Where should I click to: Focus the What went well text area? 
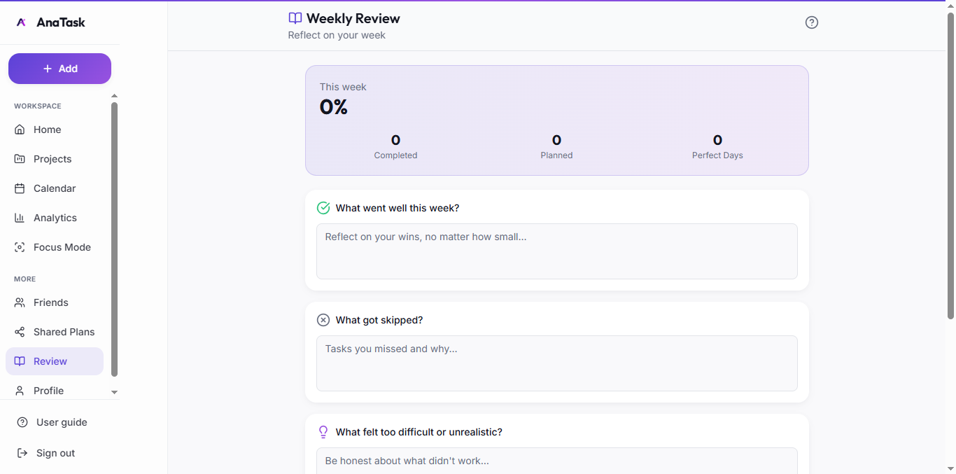pos(557,251)
